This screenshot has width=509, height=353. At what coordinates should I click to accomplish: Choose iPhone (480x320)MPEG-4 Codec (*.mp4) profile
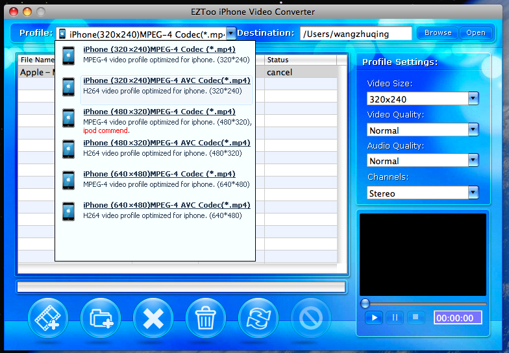pyautogui.click(x=160, y=112)
